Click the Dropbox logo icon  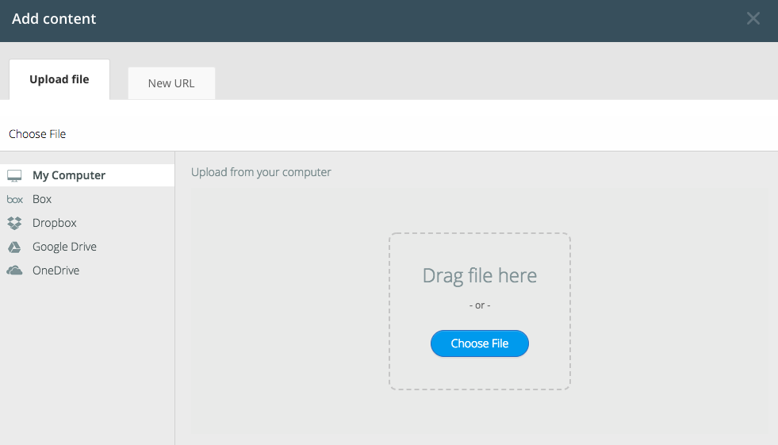point(14,223)
